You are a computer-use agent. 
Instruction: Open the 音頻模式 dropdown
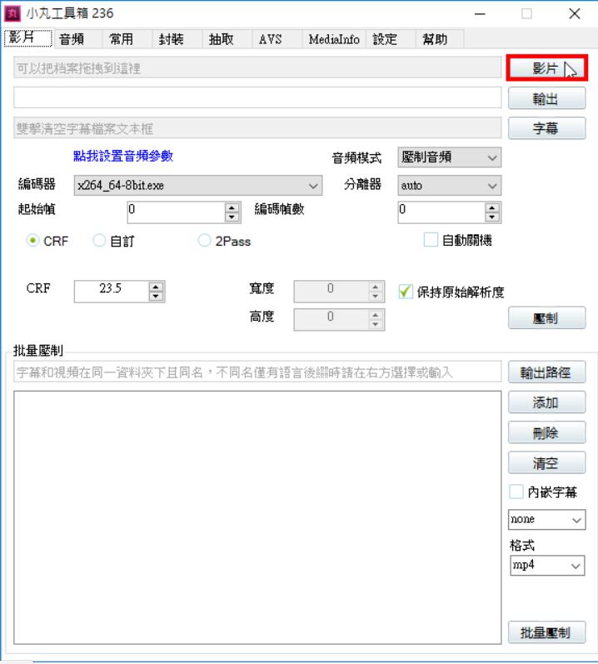click(450, 157)
